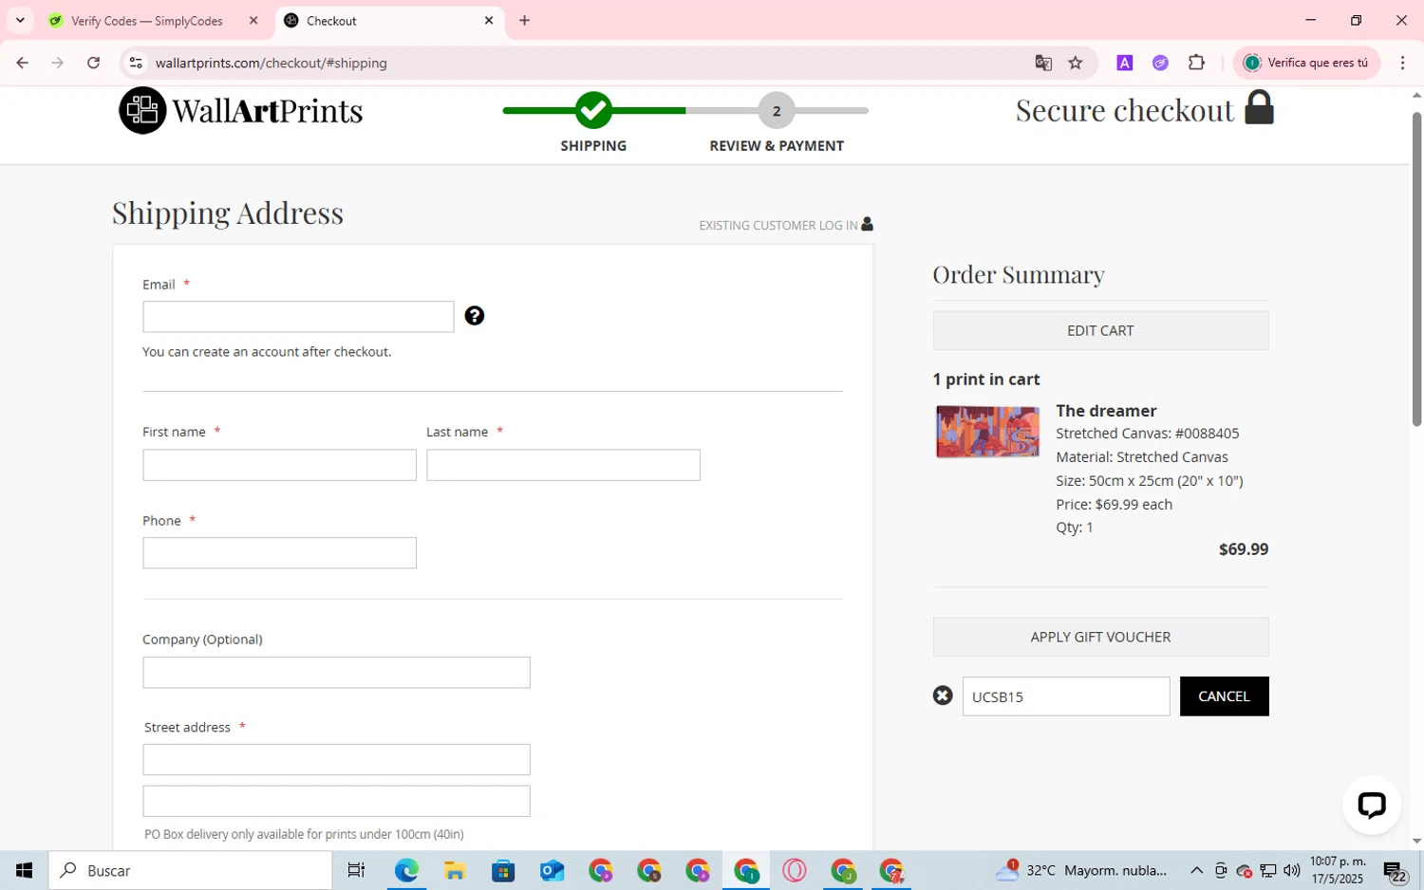Viewport: 1424px width, 890px height.
Task: Focus the first Street address line
Action: point(336,760)
